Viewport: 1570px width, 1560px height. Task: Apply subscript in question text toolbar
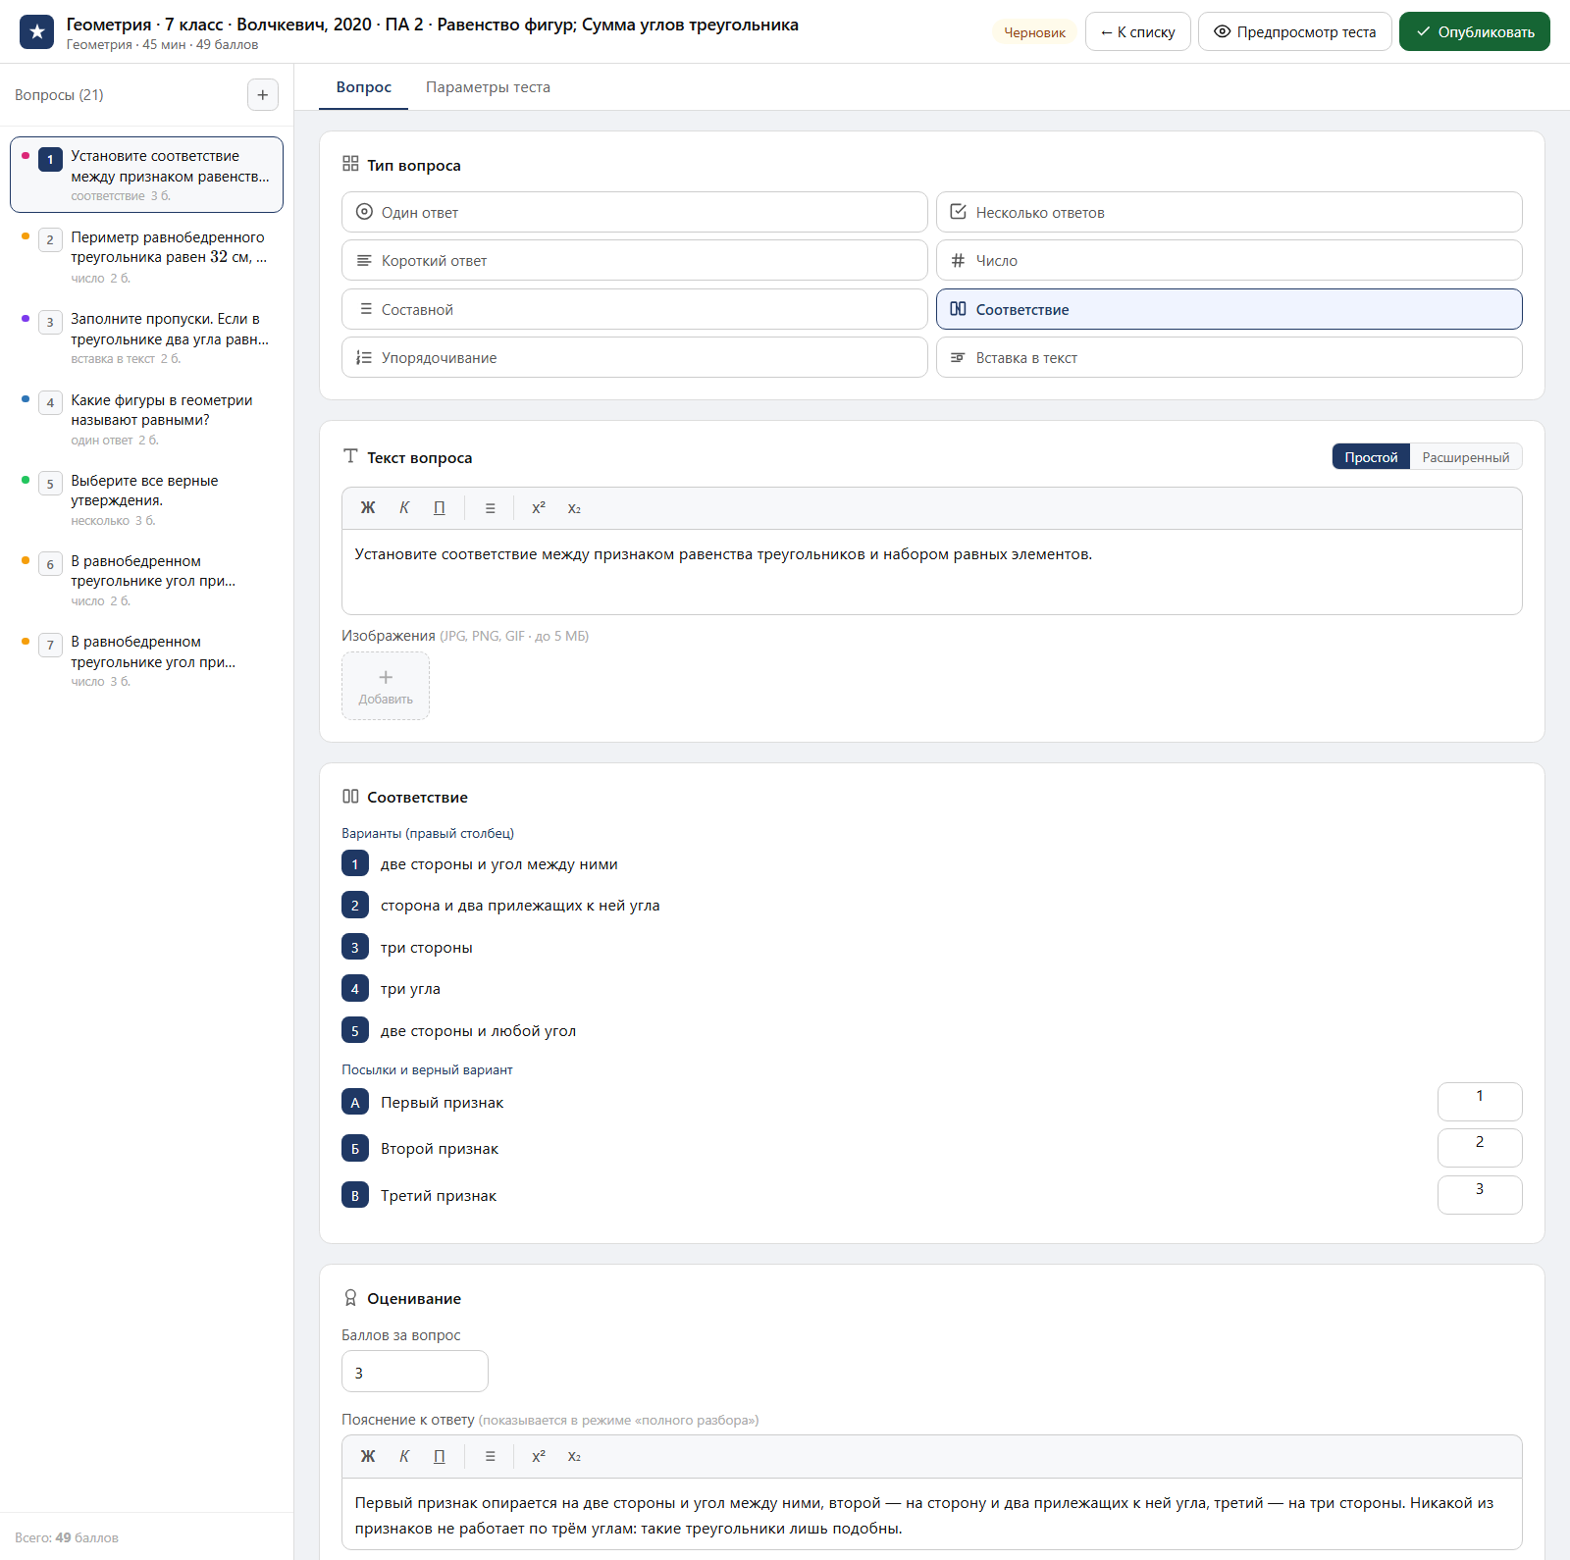coord(574,508)
